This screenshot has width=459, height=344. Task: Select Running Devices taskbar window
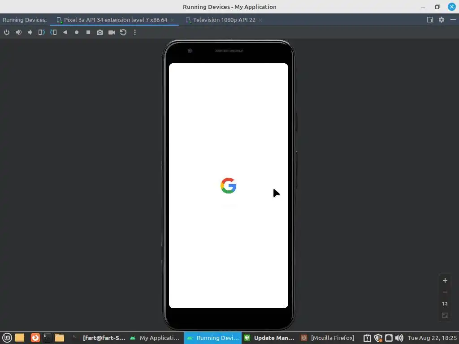tap(213, 338)
